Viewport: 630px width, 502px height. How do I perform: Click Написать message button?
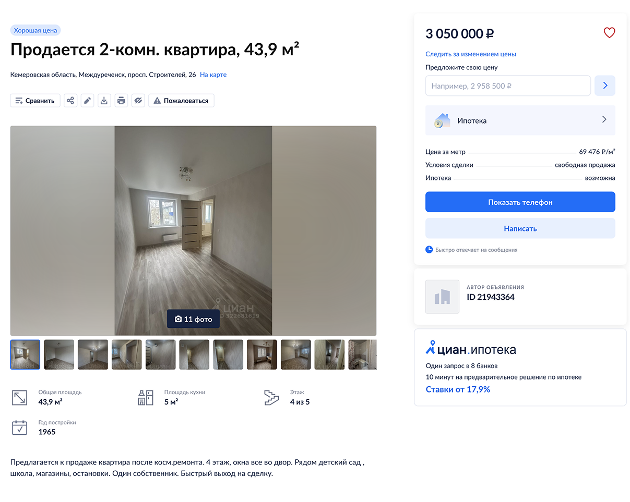click(520, 228)
